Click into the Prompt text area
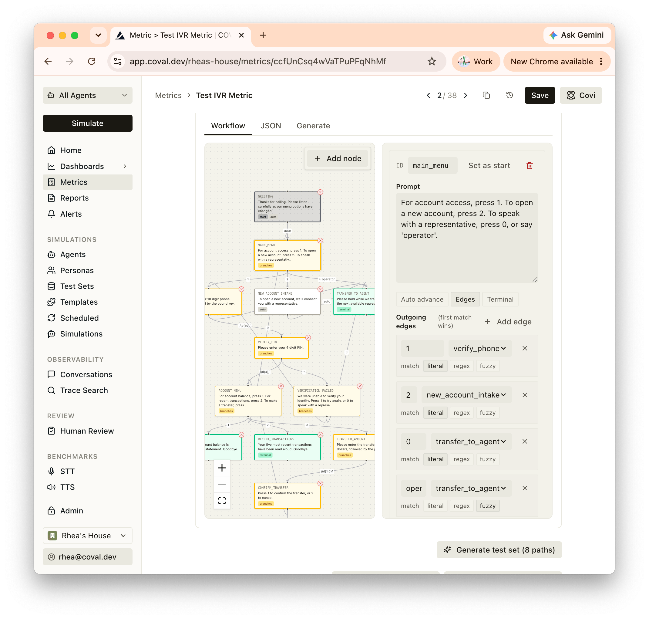Image resolution: width=649 pixels, height=619 pixels. pyautogui.click(x=467, y=238)
